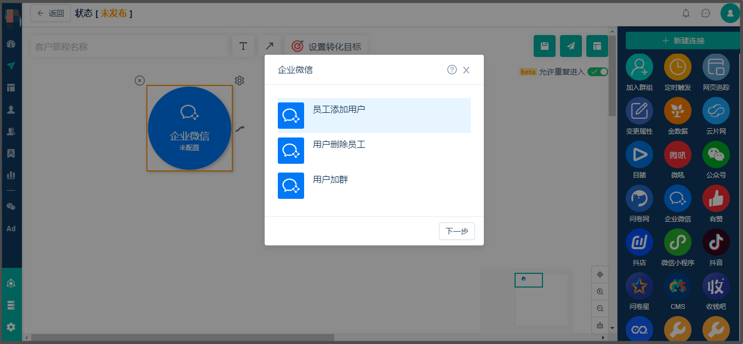Choose the 抖音 connector icon
The height and width of the screenshot is (344, 743).
(x=716, y=243)
